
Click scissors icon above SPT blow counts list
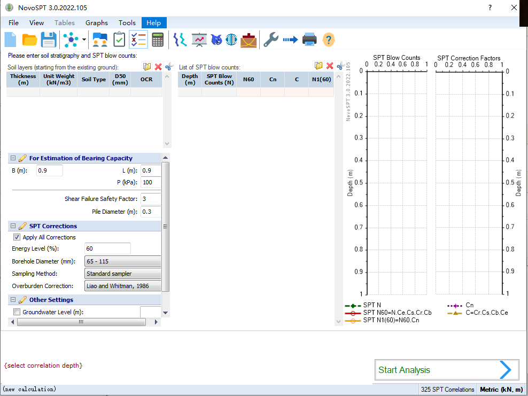[341, 66]
